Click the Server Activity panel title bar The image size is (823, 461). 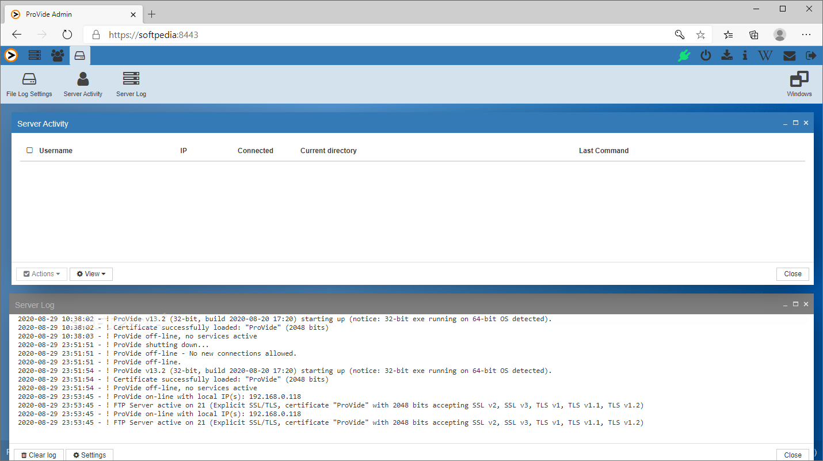tap(413, 123)
